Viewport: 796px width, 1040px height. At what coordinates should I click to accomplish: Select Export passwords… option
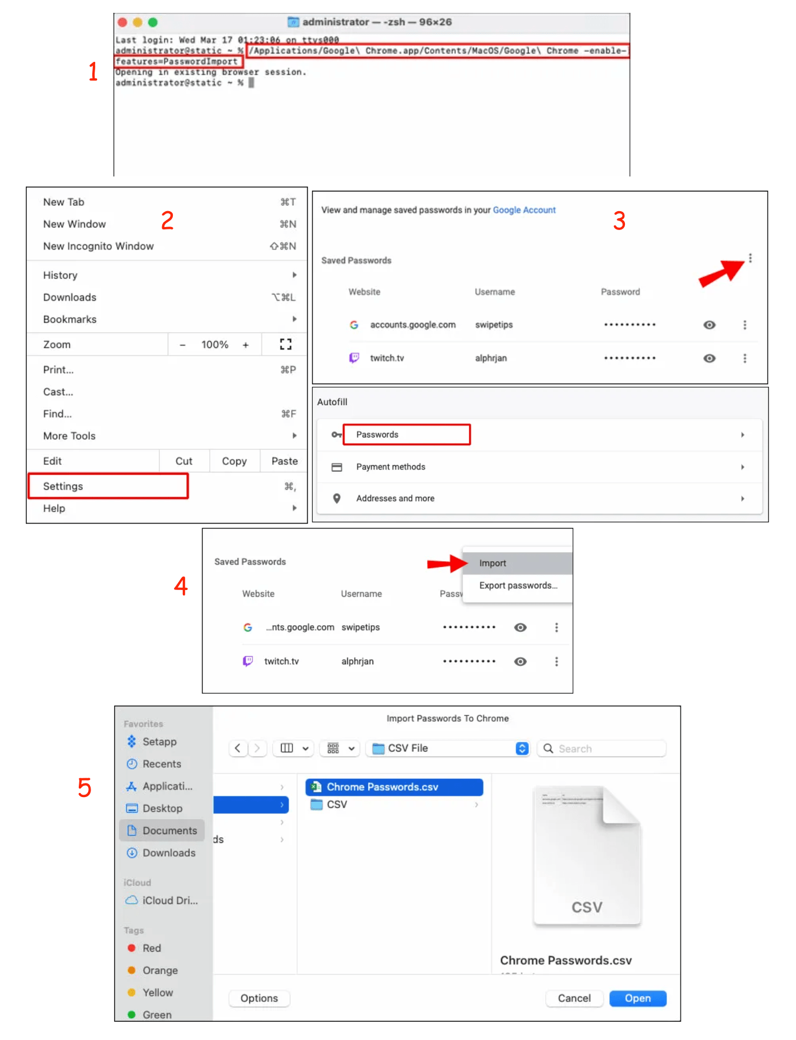coord(517,585)
